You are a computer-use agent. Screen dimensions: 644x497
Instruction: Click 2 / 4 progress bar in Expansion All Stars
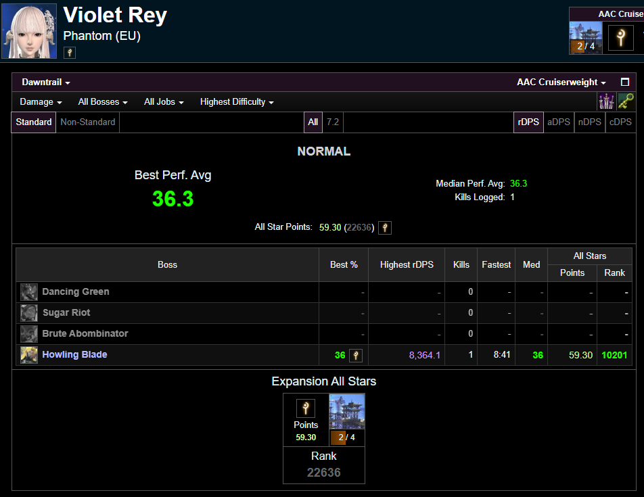pos(347,437)
